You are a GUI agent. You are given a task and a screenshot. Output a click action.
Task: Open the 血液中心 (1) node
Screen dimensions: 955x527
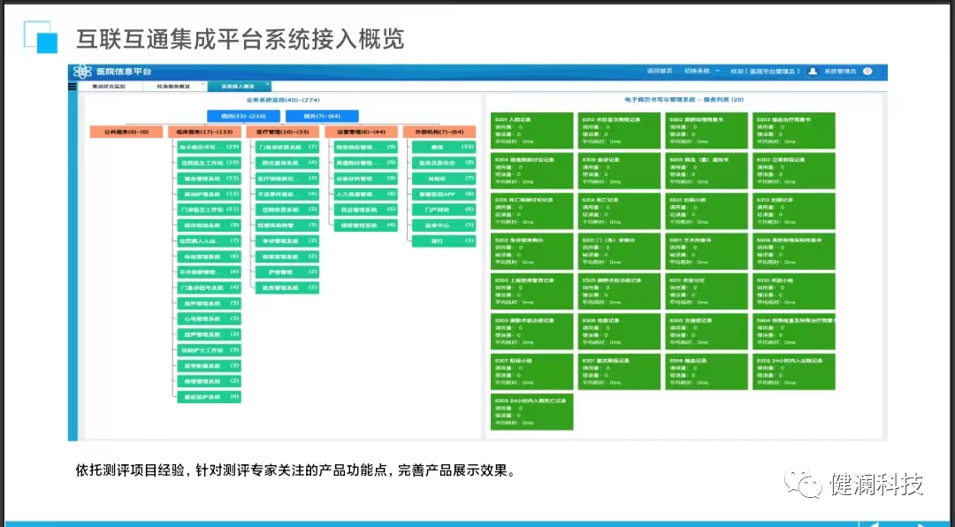point(444,225)
